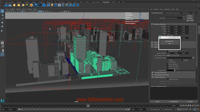Image resolution: width=200 pixels, height=112 pixels.
Task: Click the black Outliner Color swatch
Action: (x=170, y=70)
